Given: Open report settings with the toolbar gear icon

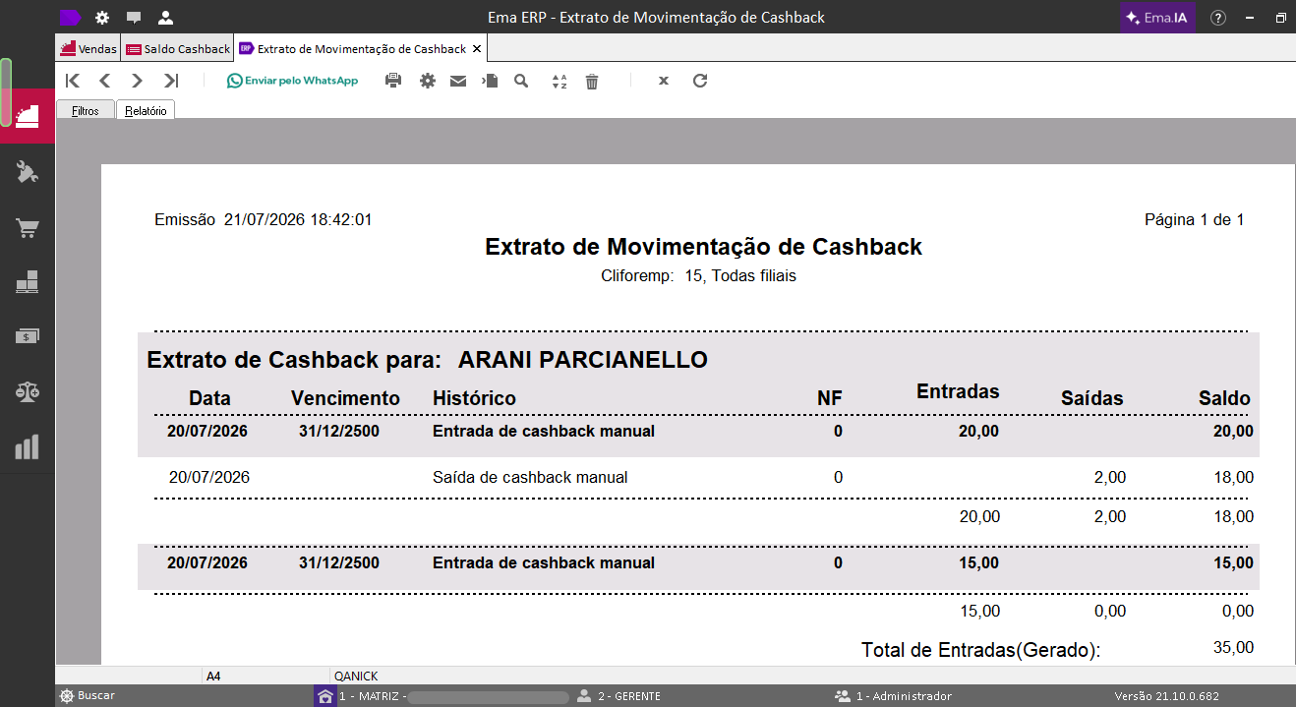Looking at the screenshot, I should coord(427,81).
